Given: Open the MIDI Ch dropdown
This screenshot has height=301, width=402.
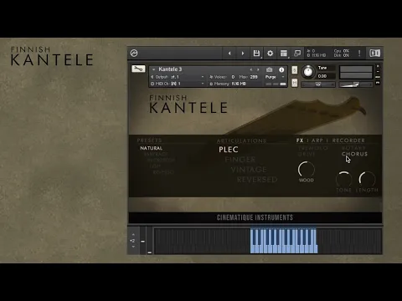Looking at the screenshot, I should tap(178, 84).
